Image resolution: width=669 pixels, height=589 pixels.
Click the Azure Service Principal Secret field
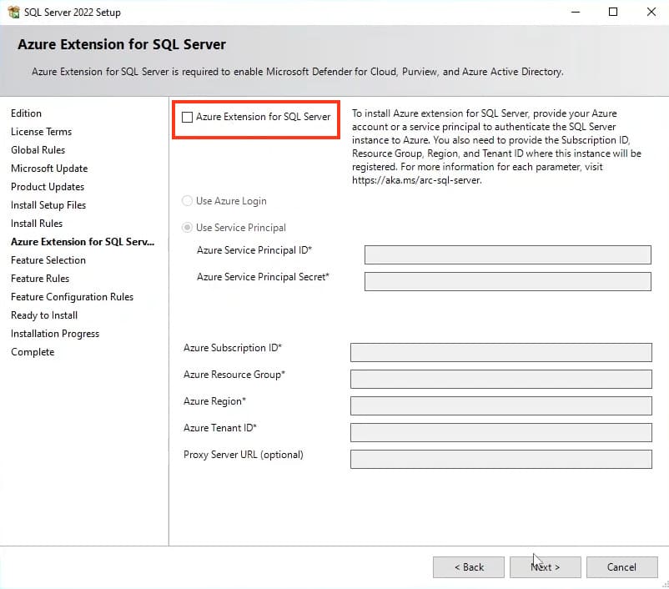pos(507,282)
